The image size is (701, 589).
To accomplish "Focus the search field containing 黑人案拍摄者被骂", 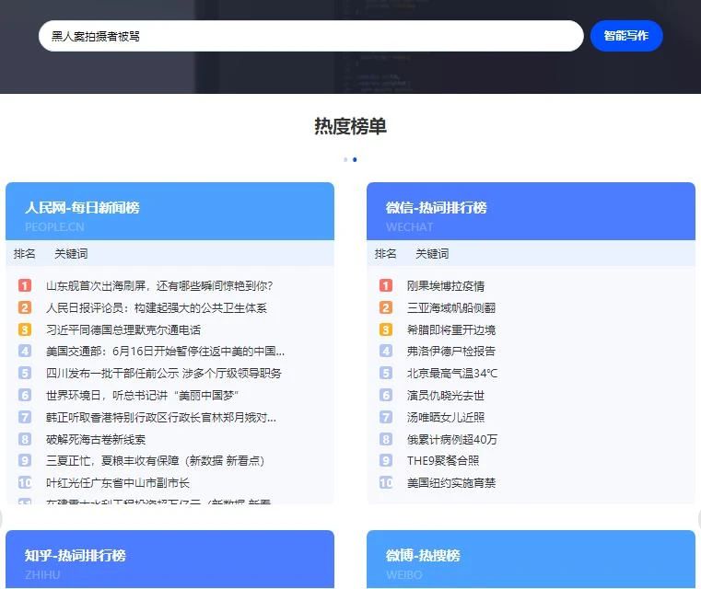I will 310,36.
